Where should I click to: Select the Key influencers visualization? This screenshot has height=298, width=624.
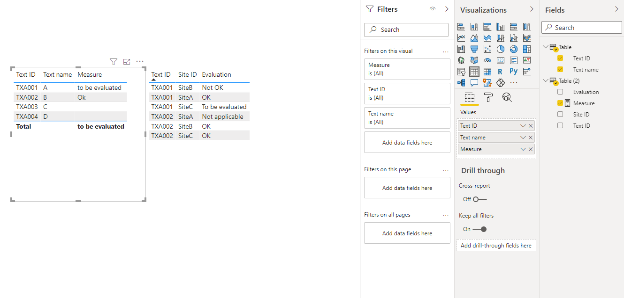pyautogui.click(x=527, y=72)
